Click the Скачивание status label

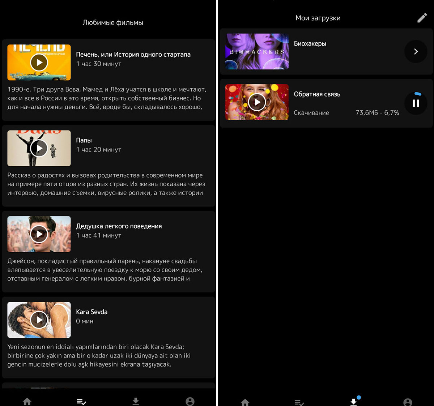tap(311, 113)
